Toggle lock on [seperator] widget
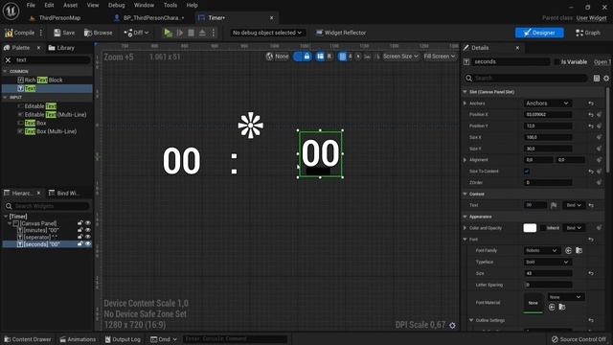Viewport: 613px width, 345px height. pos(80,237)
